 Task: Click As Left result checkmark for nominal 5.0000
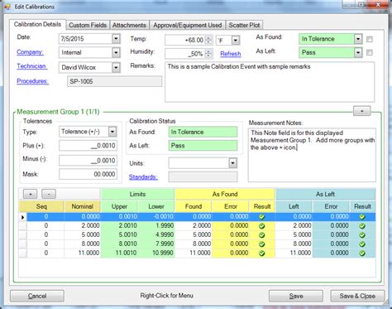coord(362,235)
